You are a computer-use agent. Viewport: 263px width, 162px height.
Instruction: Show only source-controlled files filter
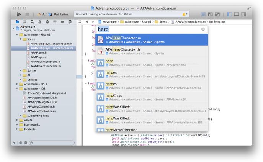[x=26, y=143]
